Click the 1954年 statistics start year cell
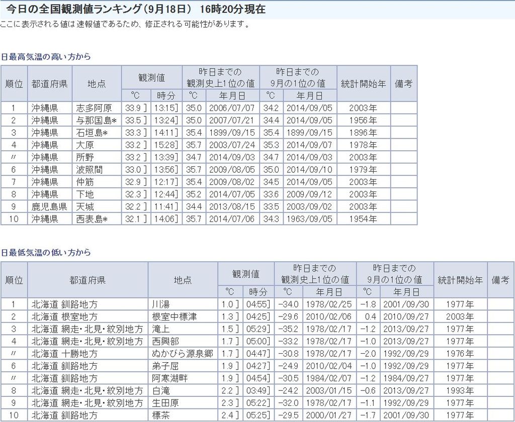Screen dimensions: 515x422 click(363, 219)
